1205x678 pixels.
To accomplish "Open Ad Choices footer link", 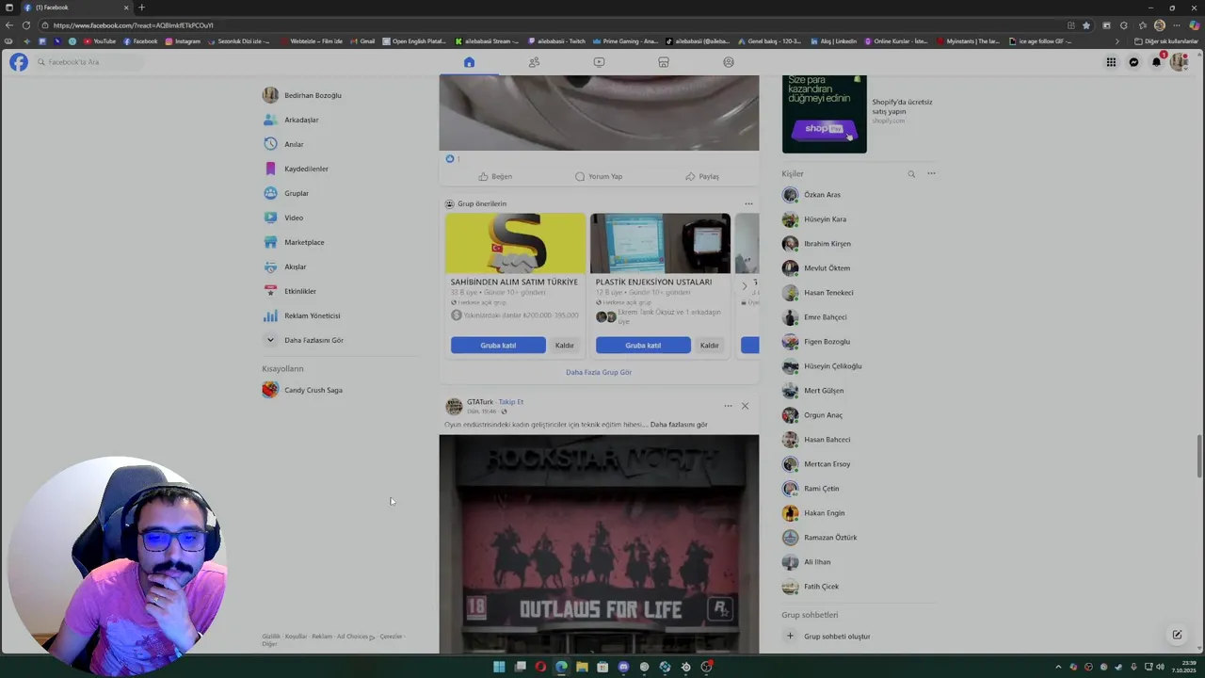I will [x=354, y=637].
